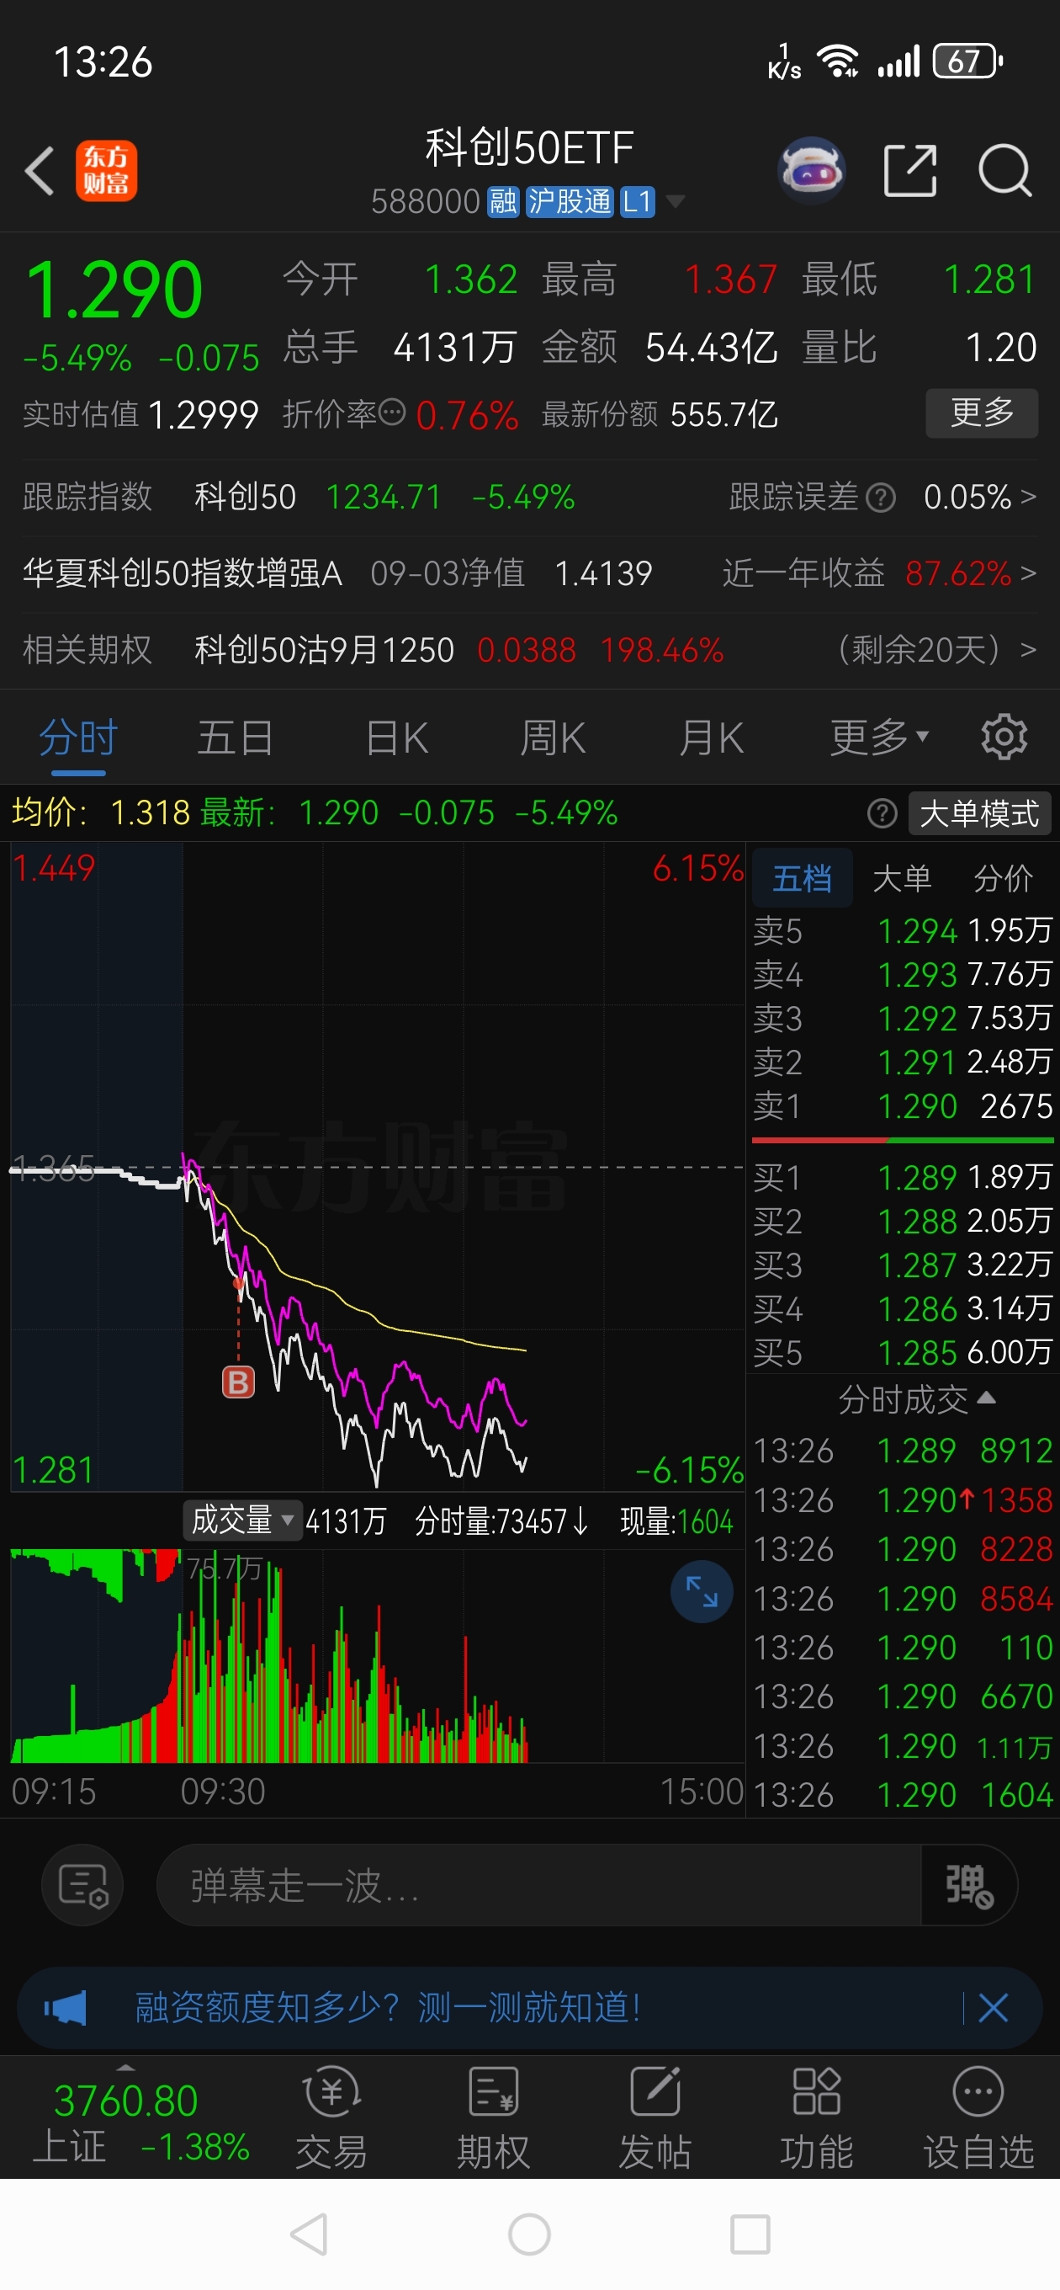Tap the intraday price line chart
This screenshot has height=2290, width=1060.
(377, 1166)
